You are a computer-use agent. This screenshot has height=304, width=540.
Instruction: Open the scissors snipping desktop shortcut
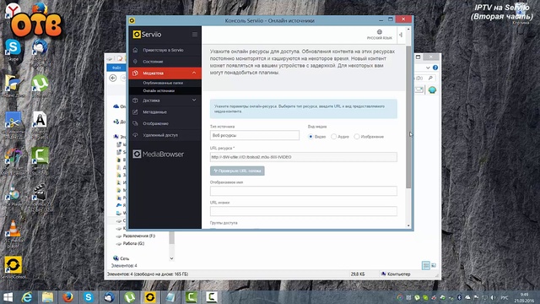(13, 122)
